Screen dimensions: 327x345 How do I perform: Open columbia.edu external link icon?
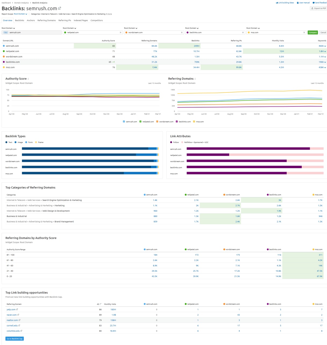coord(21,331)
